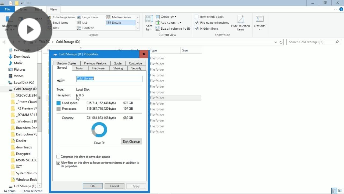Image resolution: width=344 pixels, height=194 pixels.
Task: Click OK in Properties dialog
Action: point(93,186)
